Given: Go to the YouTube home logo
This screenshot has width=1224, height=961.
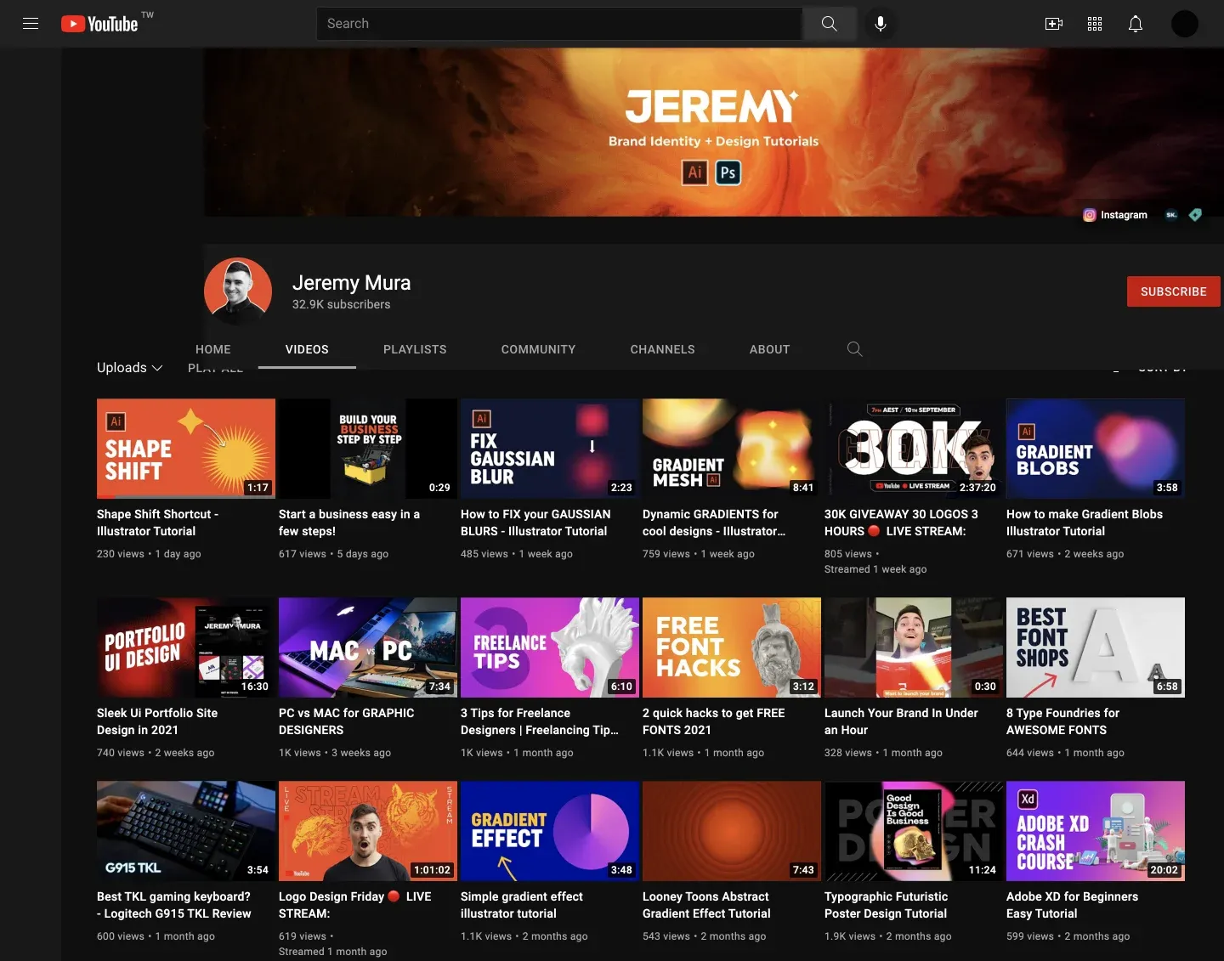Looking at the screenshot, I should 99,24.
